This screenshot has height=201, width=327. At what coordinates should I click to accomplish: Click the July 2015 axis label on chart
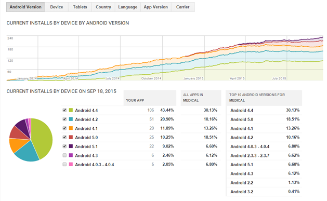(279, 78)
